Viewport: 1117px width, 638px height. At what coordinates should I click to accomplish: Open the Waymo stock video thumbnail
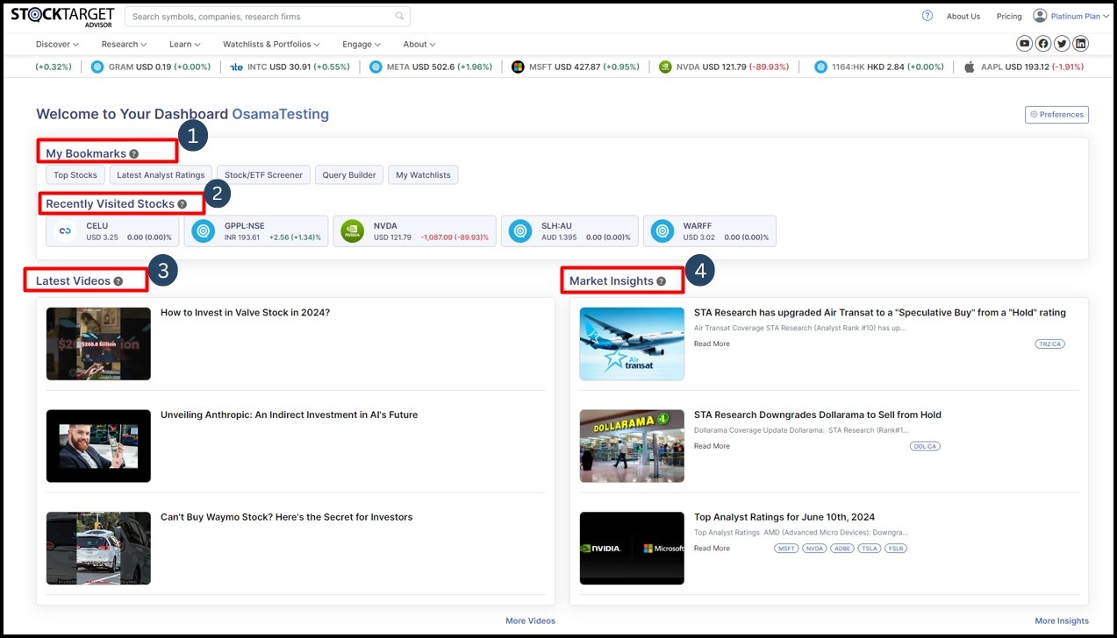click(97, 547)
